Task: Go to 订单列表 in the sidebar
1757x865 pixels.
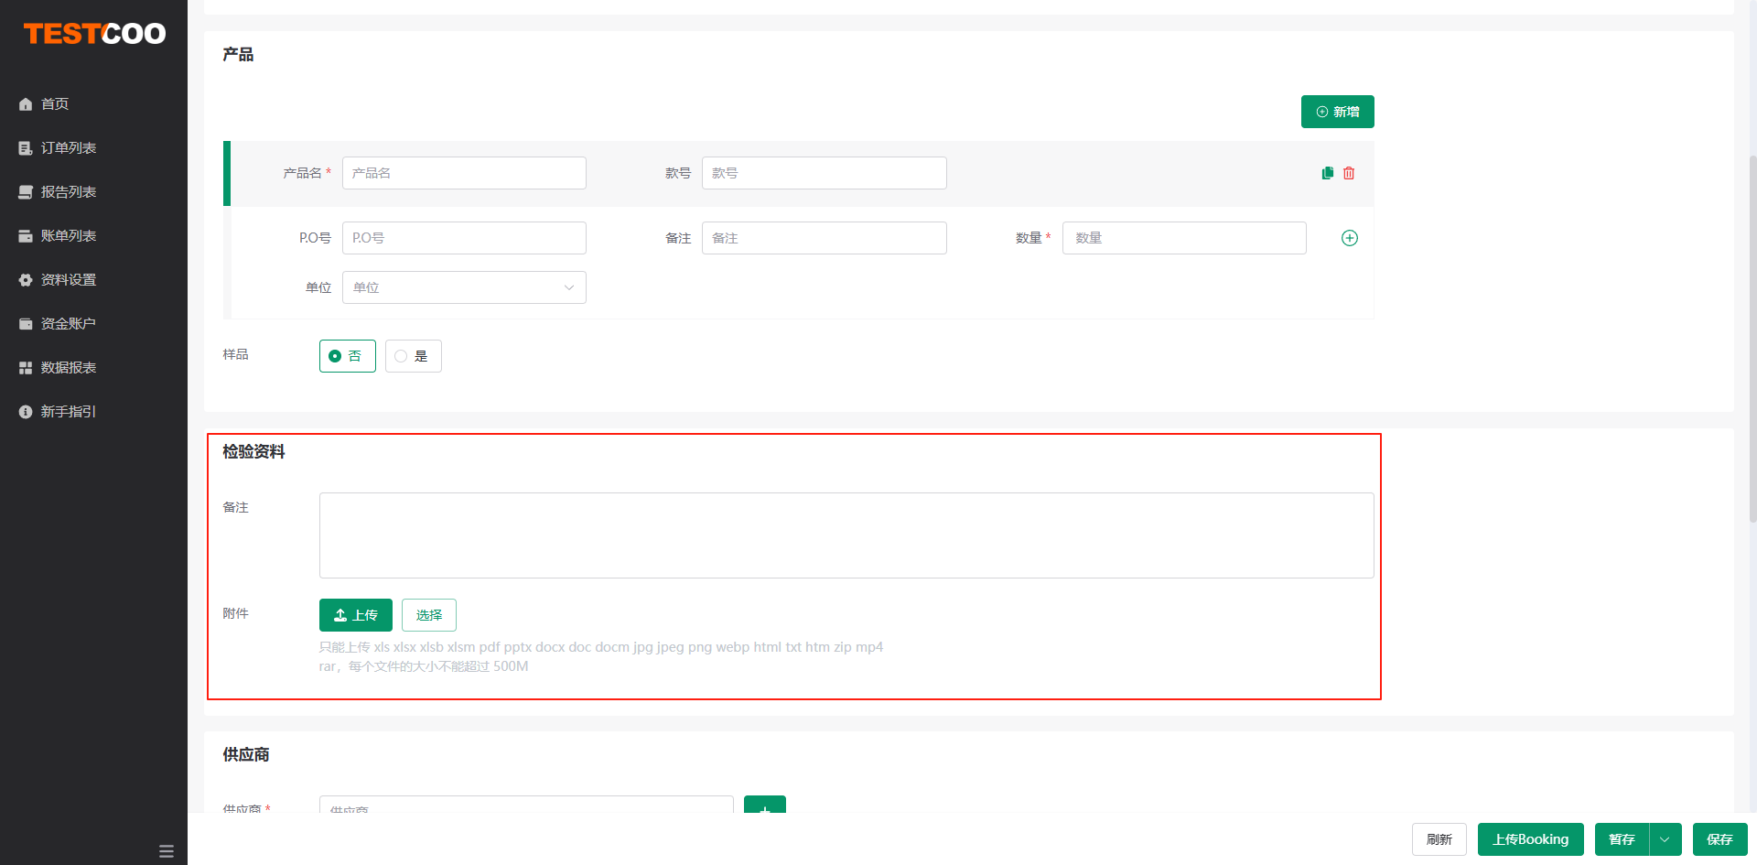Action: (x=68, y=148)
